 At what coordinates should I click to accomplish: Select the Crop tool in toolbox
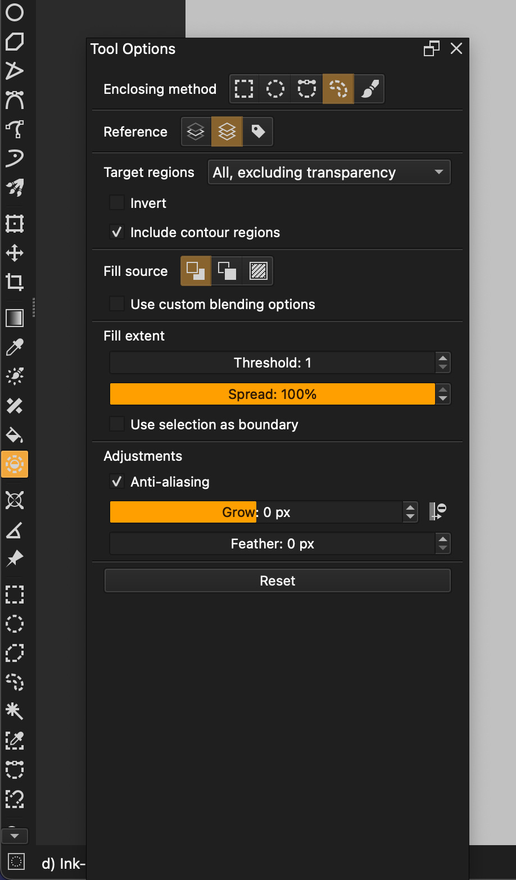pos(15,282)
